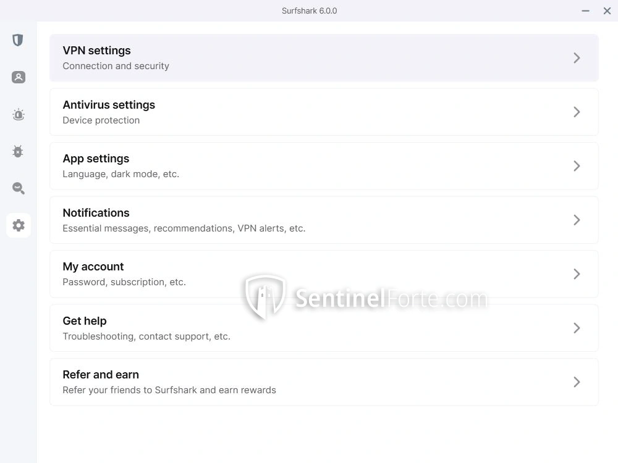Click the chevron next to Antivirus settings
The width and height of the screenshot is (618, 463).
pyautogui.click(x=577, y=112)
